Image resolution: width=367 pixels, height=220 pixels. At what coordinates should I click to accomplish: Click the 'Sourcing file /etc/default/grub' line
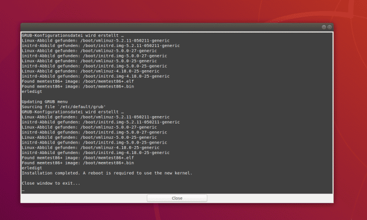pos(57,107)
